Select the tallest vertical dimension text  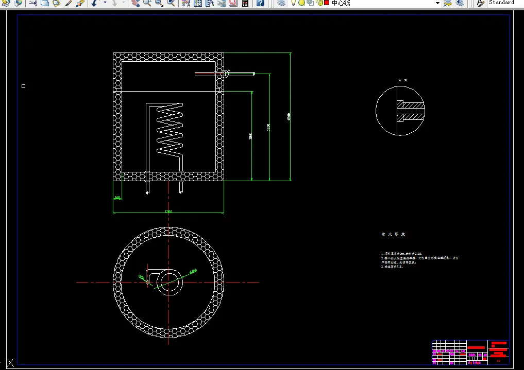click(289, 116)
